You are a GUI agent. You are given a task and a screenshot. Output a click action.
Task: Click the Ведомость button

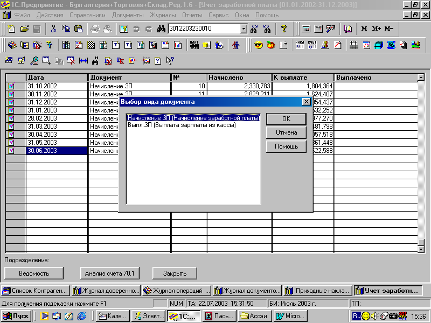tap(34, 273)
